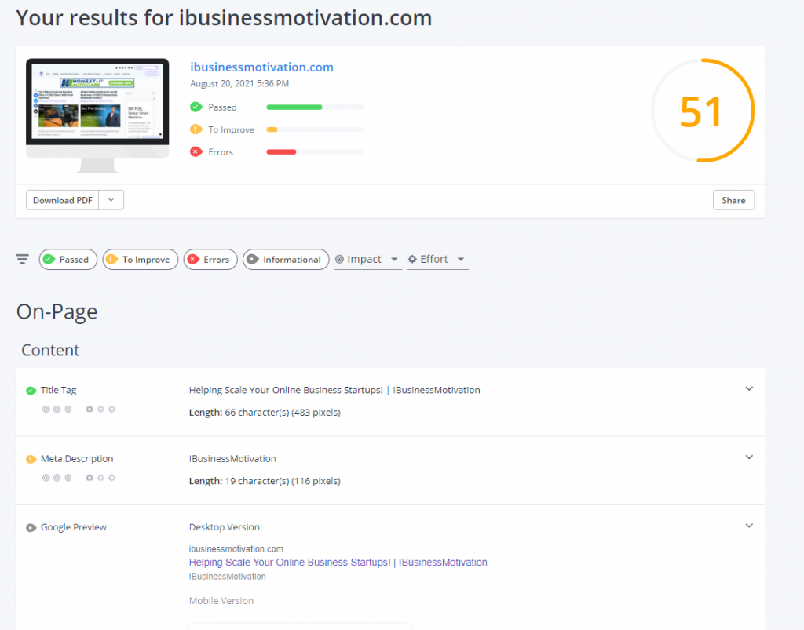The height and width of the screenshot is (630, 804).
Task: Click the red Errors icon in summary
Action: tap(196, 151)
